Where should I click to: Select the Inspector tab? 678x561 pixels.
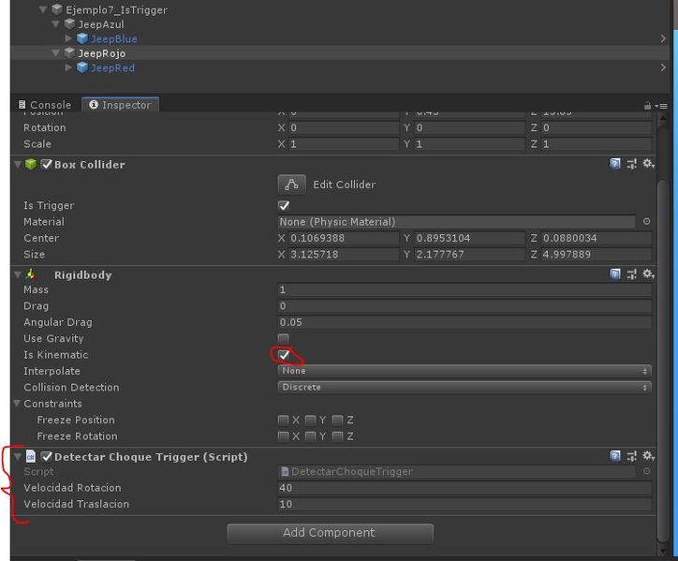(120, 105)
